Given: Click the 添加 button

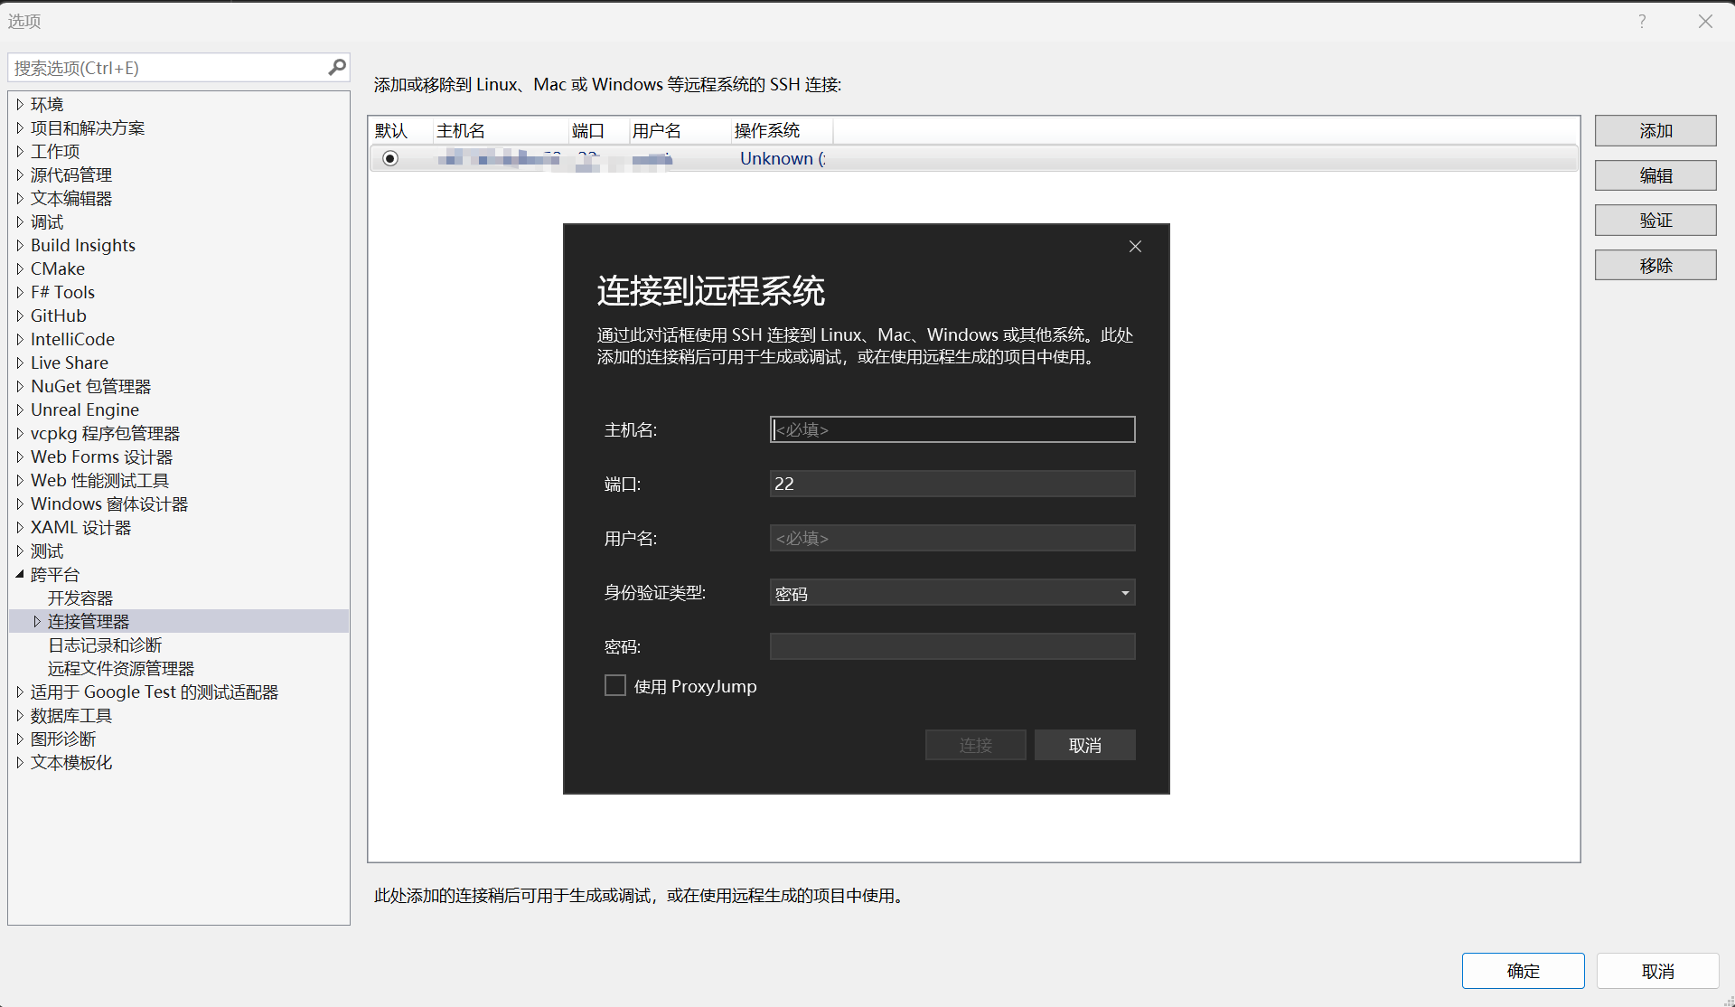Looking at the screenshot, I should 1655,131.
